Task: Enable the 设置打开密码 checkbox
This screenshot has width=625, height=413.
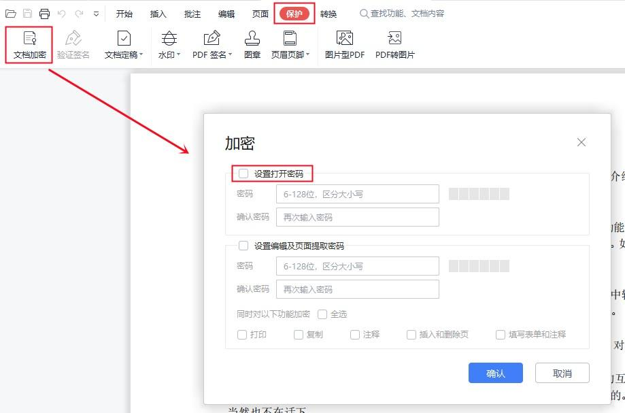Action: [243, 174]
